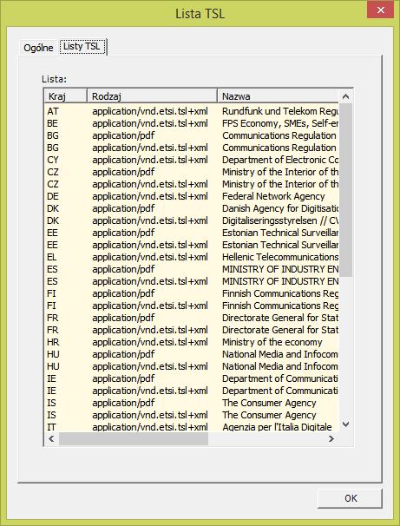
Task: Select the CZ application/vnd.etsi.tsl+xml row
Action: (x=192, y=184)
